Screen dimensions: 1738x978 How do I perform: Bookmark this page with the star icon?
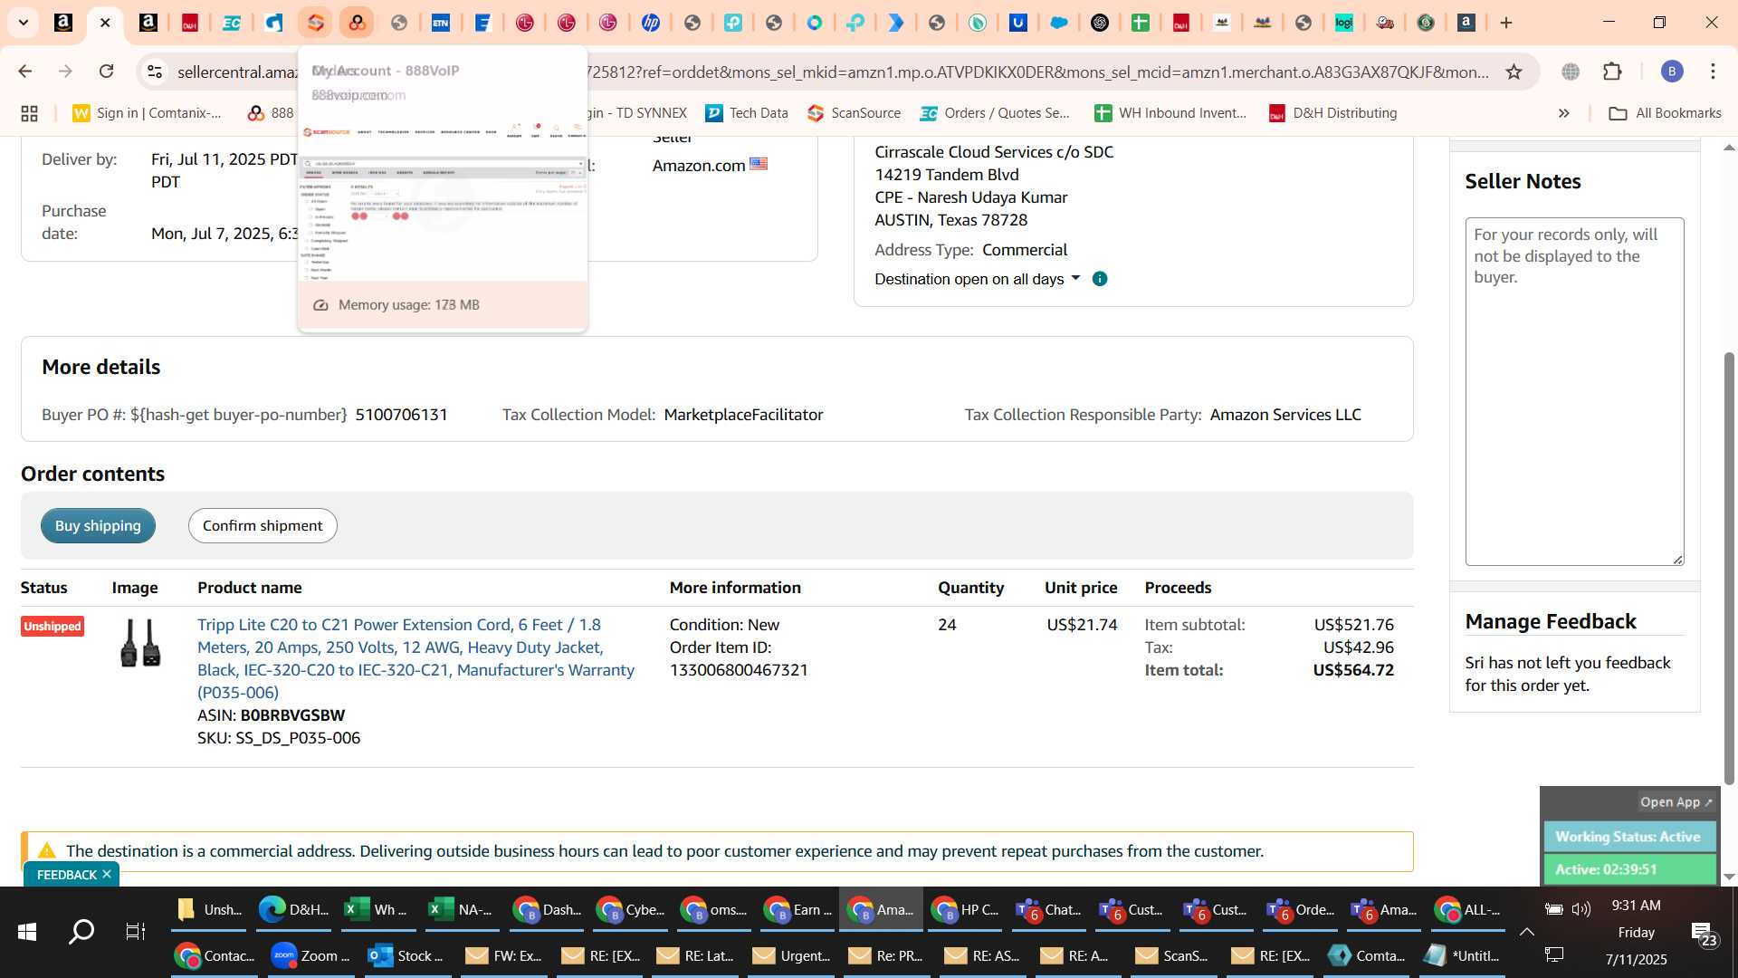(x=1514, y=72)
